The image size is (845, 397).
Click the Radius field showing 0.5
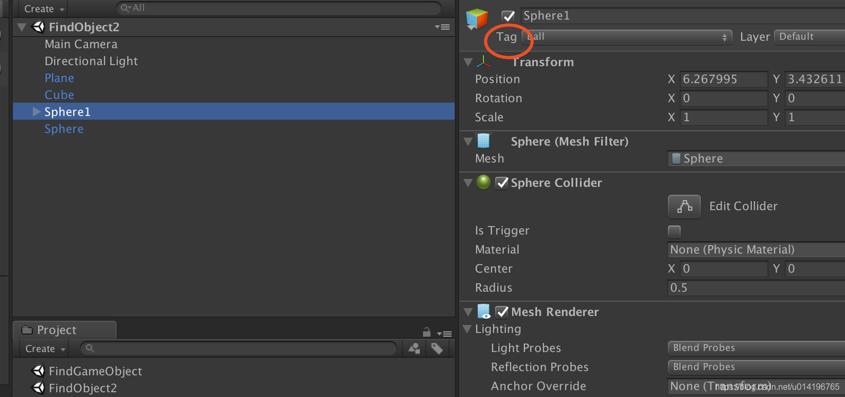coord(756,287)
